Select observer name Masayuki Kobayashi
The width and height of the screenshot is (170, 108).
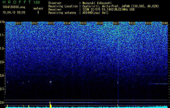(x=97, y=3)
